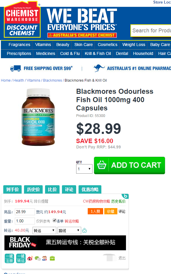Open the 转运 dropdown
The image size is (171, 274).
(44, 230)
